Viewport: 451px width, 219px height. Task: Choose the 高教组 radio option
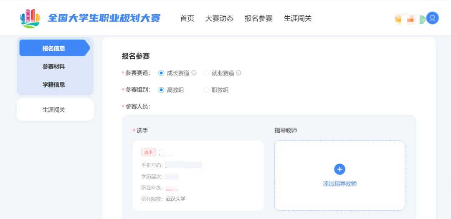point(161,90)
